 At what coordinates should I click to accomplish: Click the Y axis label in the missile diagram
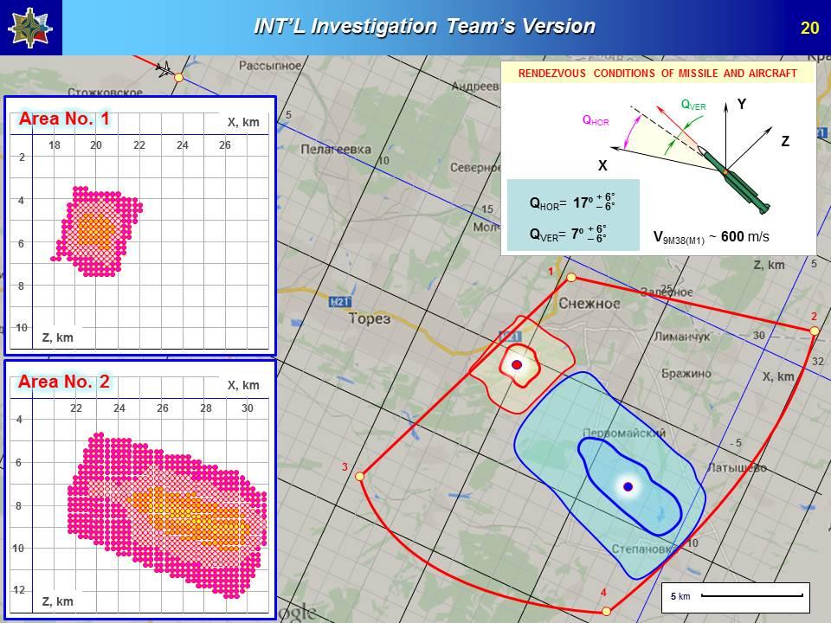coord(742,104)
